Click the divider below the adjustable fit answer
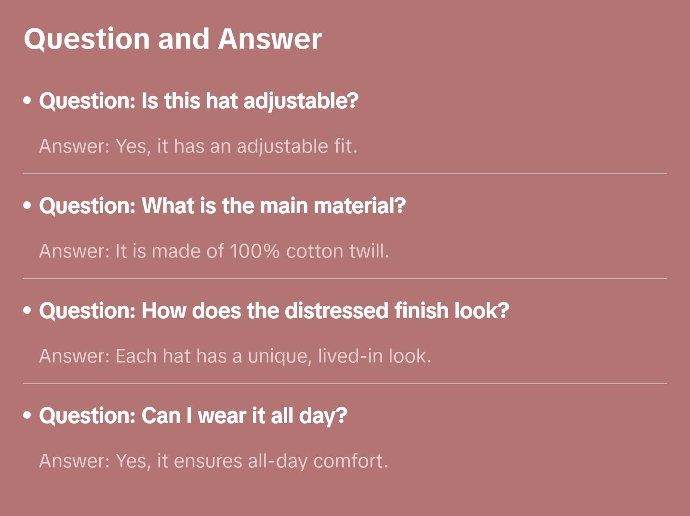 pos(345,174)
